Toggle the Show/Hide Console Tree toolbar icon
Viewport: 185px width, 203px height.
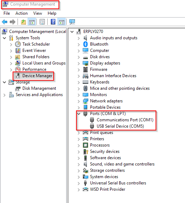coord(32,22)
